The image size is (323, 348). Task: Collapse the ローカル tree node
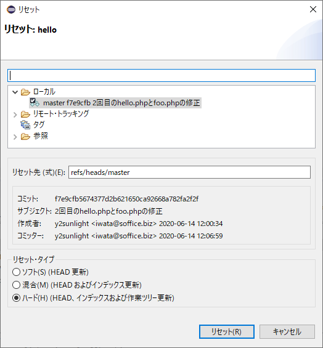click(x=15, y=92)
